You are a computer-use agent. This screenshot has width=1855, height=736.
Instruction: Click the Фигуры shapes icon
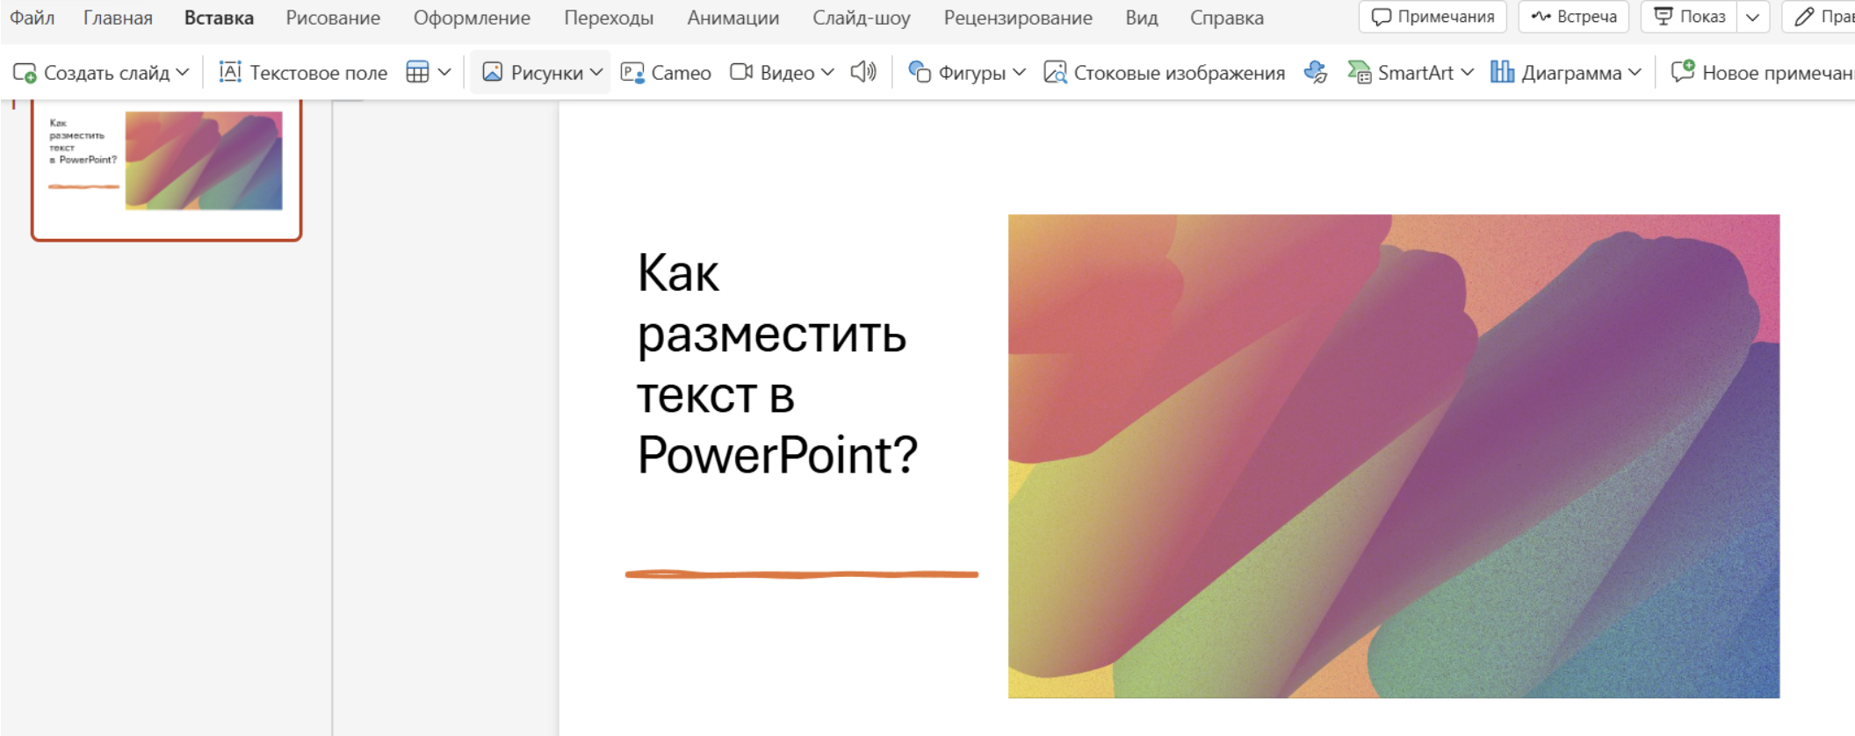pyautogui.click(x=919, y=73)
